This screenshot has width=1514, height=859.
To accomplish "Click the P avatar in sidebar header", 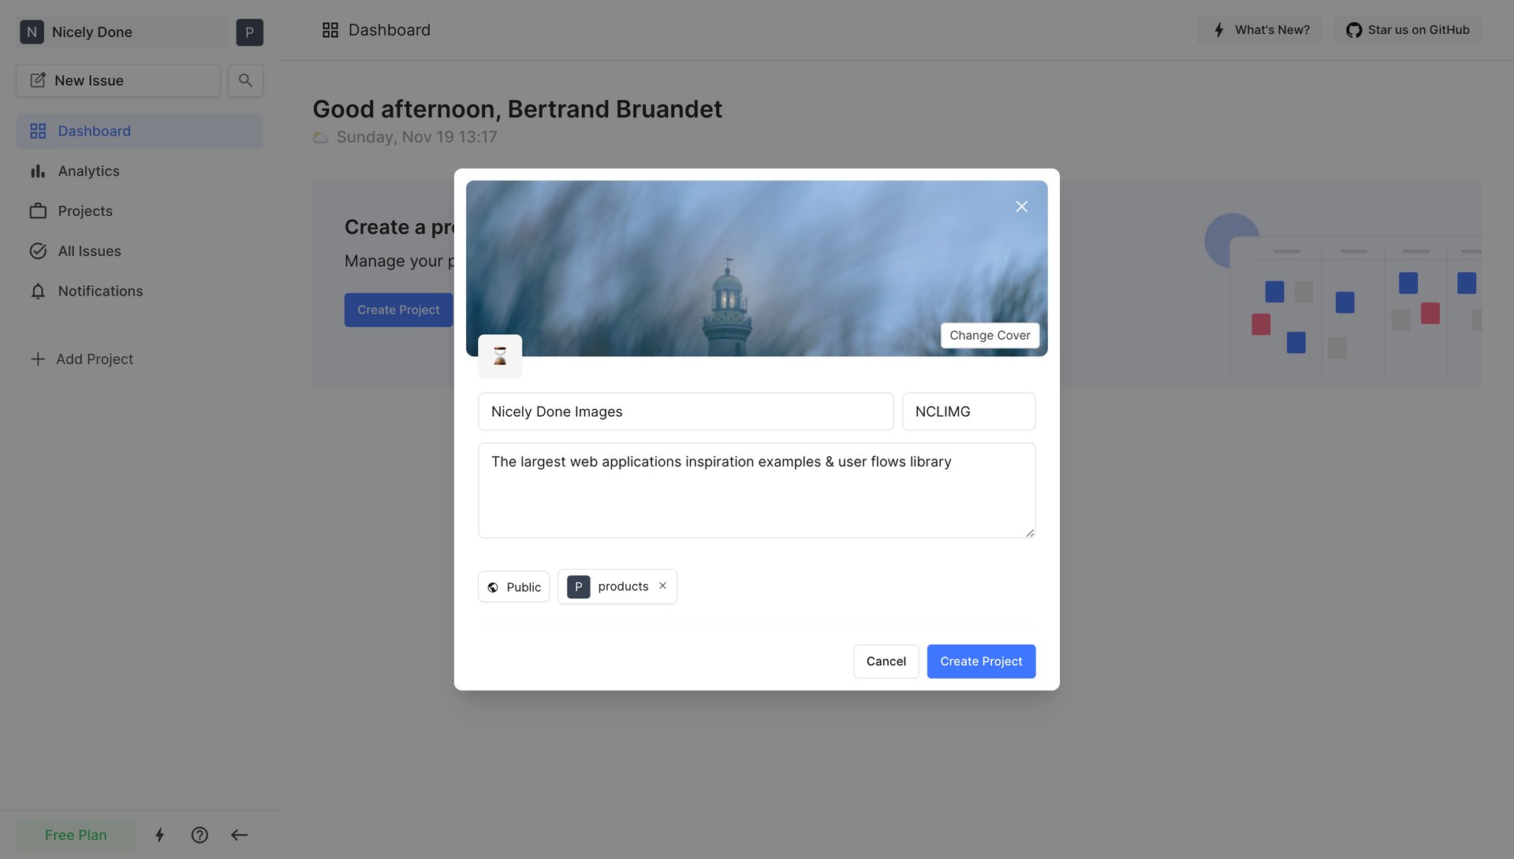I will click(249, 32).
